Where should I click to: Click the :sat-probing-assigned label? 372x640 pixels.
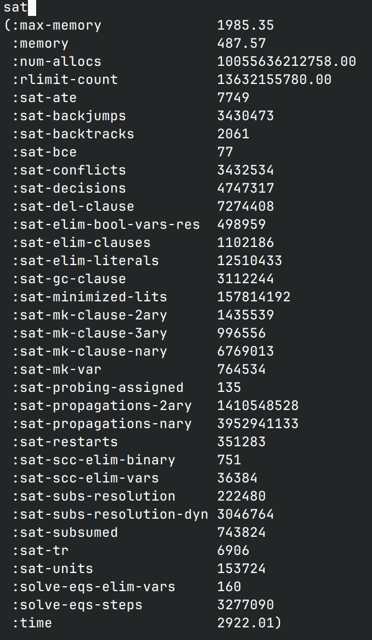[98, 388]
